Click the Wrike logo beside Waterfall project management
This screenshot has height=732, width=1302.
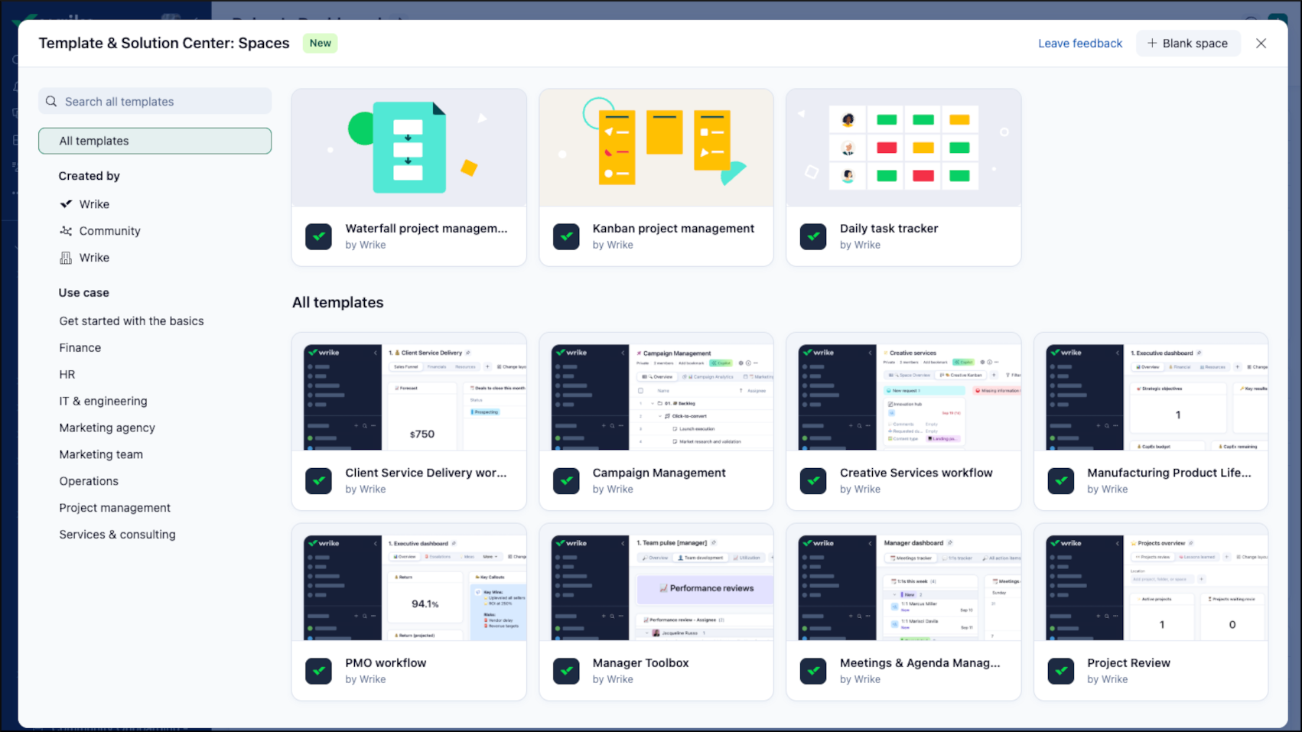point(318,237)
